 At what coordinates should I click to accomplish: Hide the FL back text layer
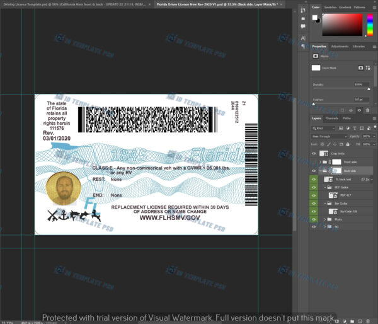314,179
